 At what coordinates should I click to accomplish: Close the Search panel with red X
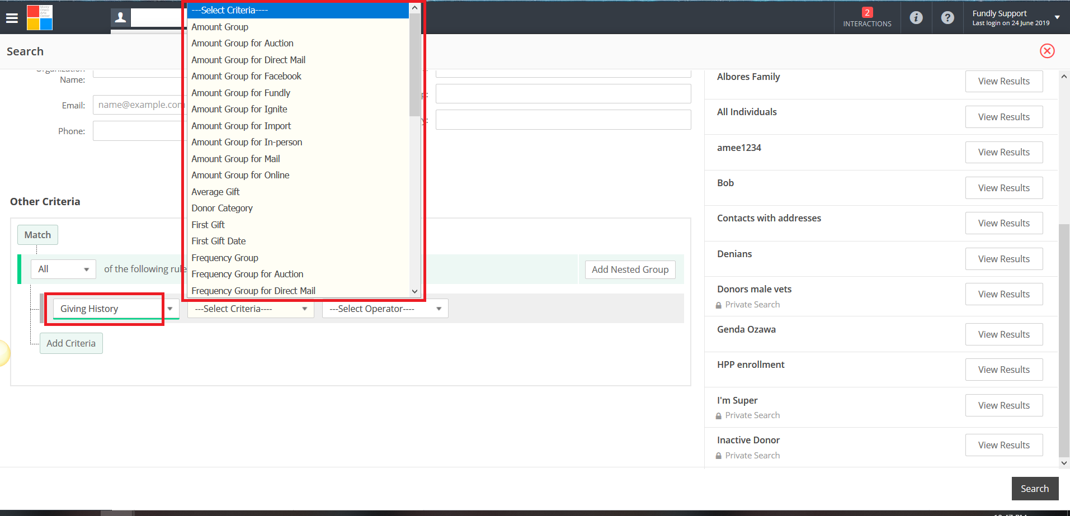tap(1047, 51)
